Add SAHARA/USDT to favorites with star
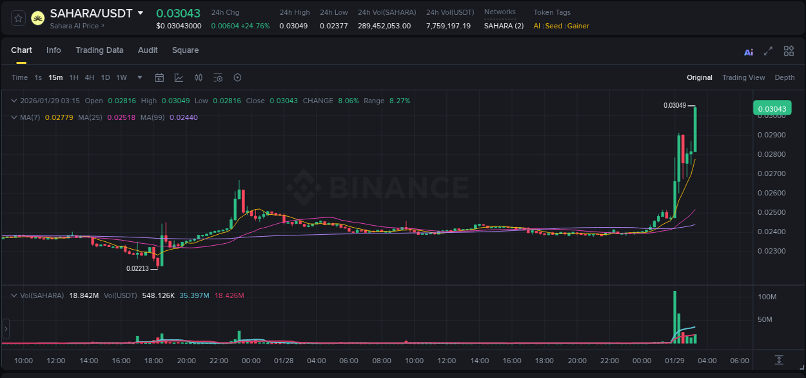The width and height of the screenshot is (806, 378). click(x=19, y=18)
